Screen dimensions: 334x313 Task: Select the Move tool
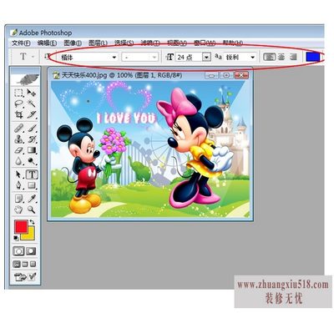click(31, 93)
